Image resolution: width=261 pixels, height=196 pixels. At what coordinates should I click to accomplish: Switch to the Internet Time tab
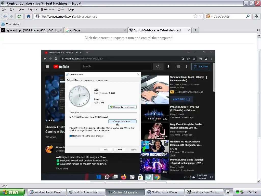coord(102,80)
